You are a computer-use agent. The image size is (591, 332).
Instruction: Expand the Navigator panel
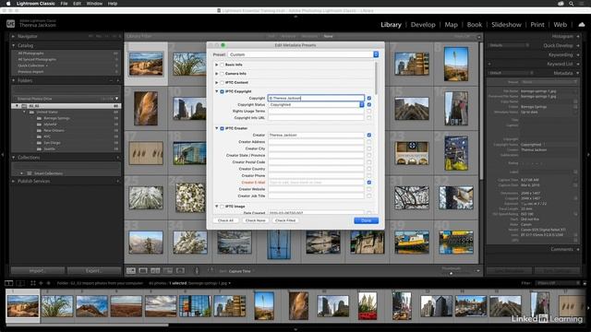click(13, 36)
